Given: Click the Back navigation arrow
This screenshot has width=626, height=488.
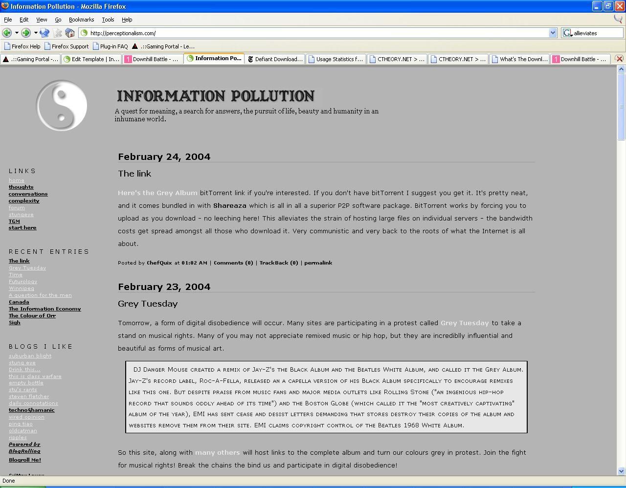Looking at the screenshot, I should (x=7, y=33).
